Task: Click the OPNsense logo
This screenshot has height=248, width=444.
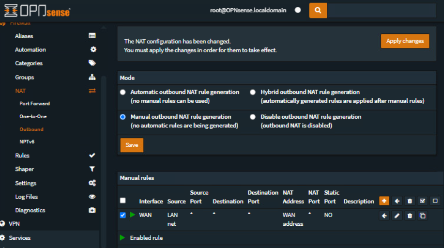Action: (37, 11)
